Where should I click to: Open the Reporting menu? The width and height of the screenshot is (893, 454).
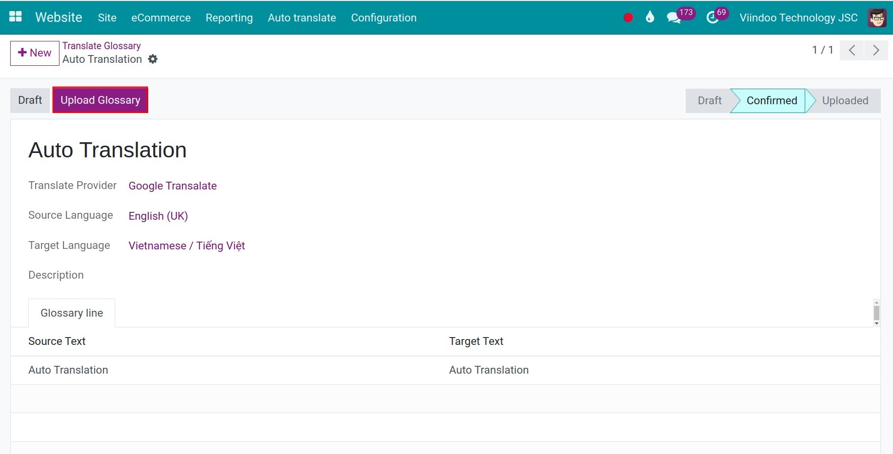coord(229,18)
